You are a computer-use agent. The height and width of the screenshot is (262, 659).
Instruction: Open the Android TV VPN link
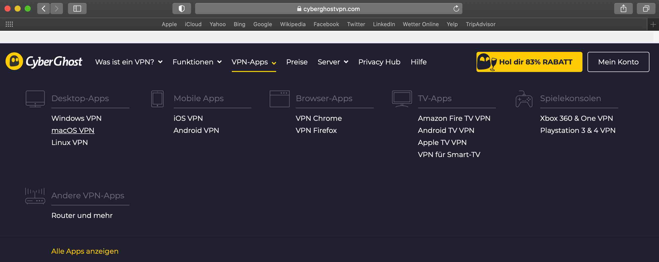coord(446,130)
